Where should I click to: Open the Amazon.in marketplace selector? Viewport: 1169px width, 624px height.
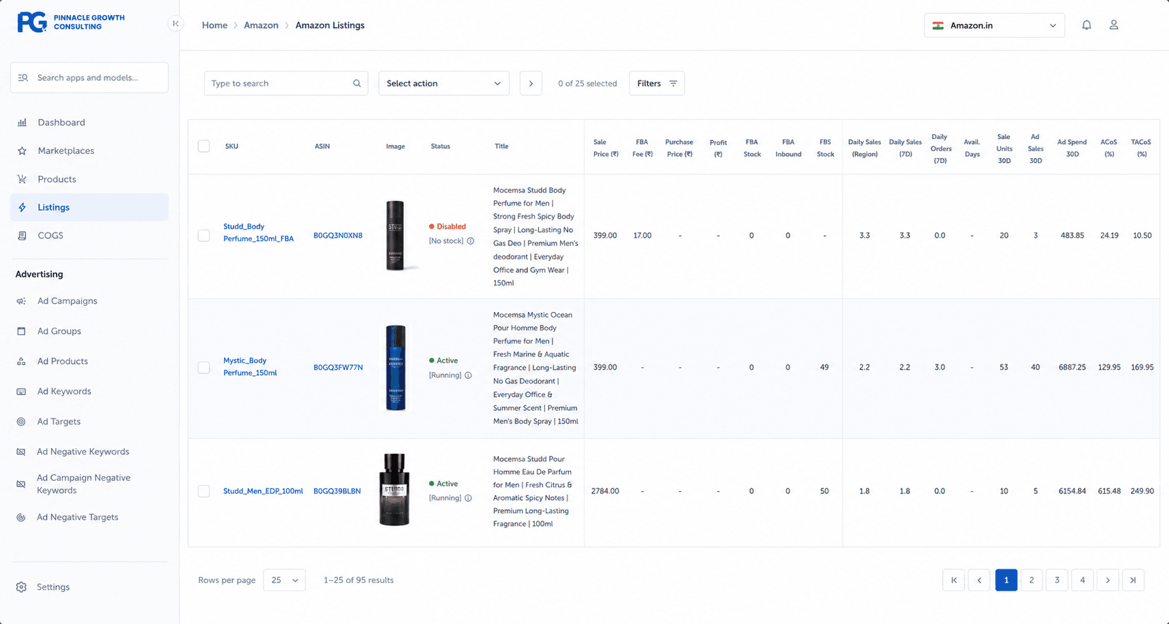[994, 25]
